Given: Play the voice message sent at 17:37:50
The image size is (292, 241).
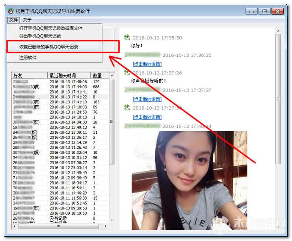Looking at the screenshot, I should coord(147,117).
